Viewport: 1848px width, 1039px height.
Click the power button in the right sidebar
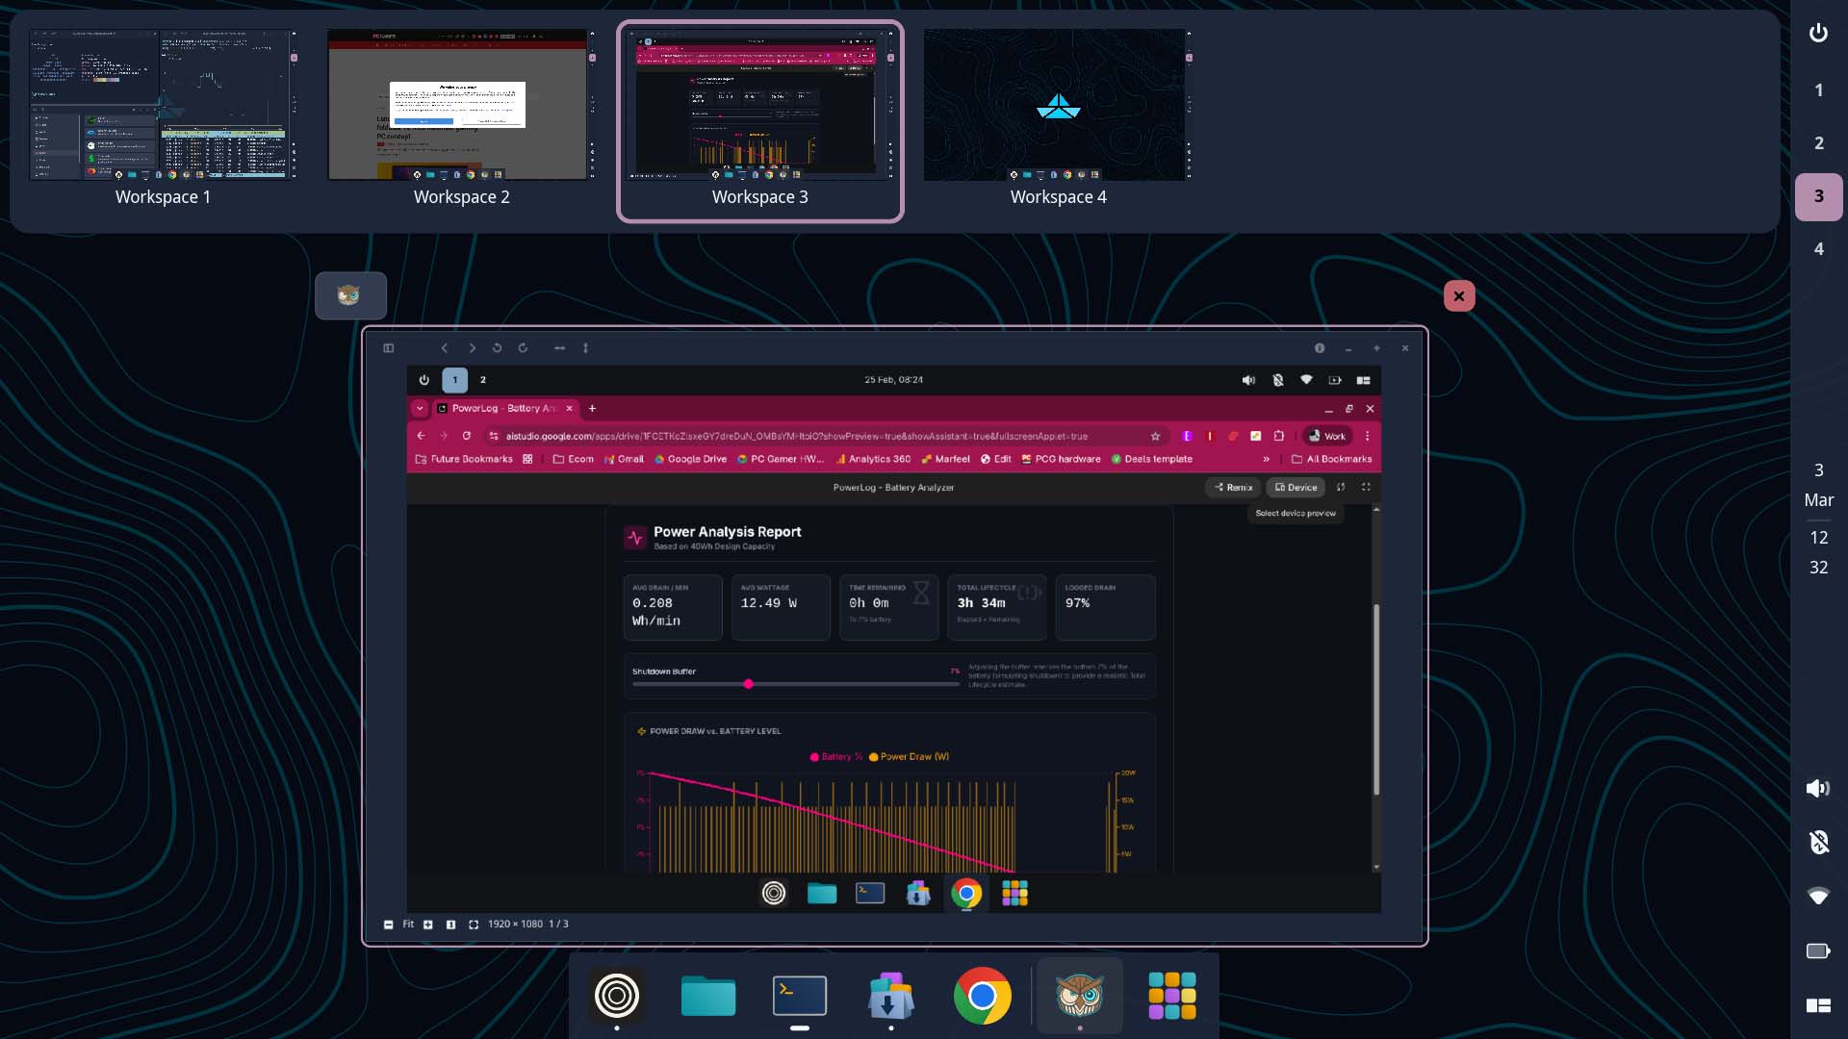[1818, 32]
